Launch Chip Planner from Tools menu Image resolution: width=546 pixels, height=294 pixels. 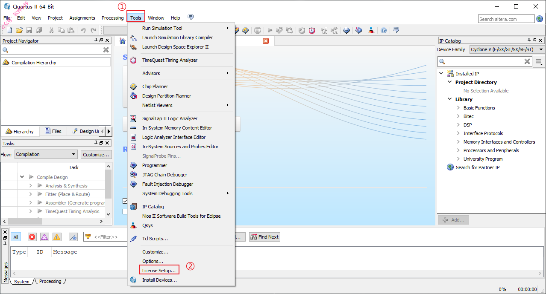point(182,86)
